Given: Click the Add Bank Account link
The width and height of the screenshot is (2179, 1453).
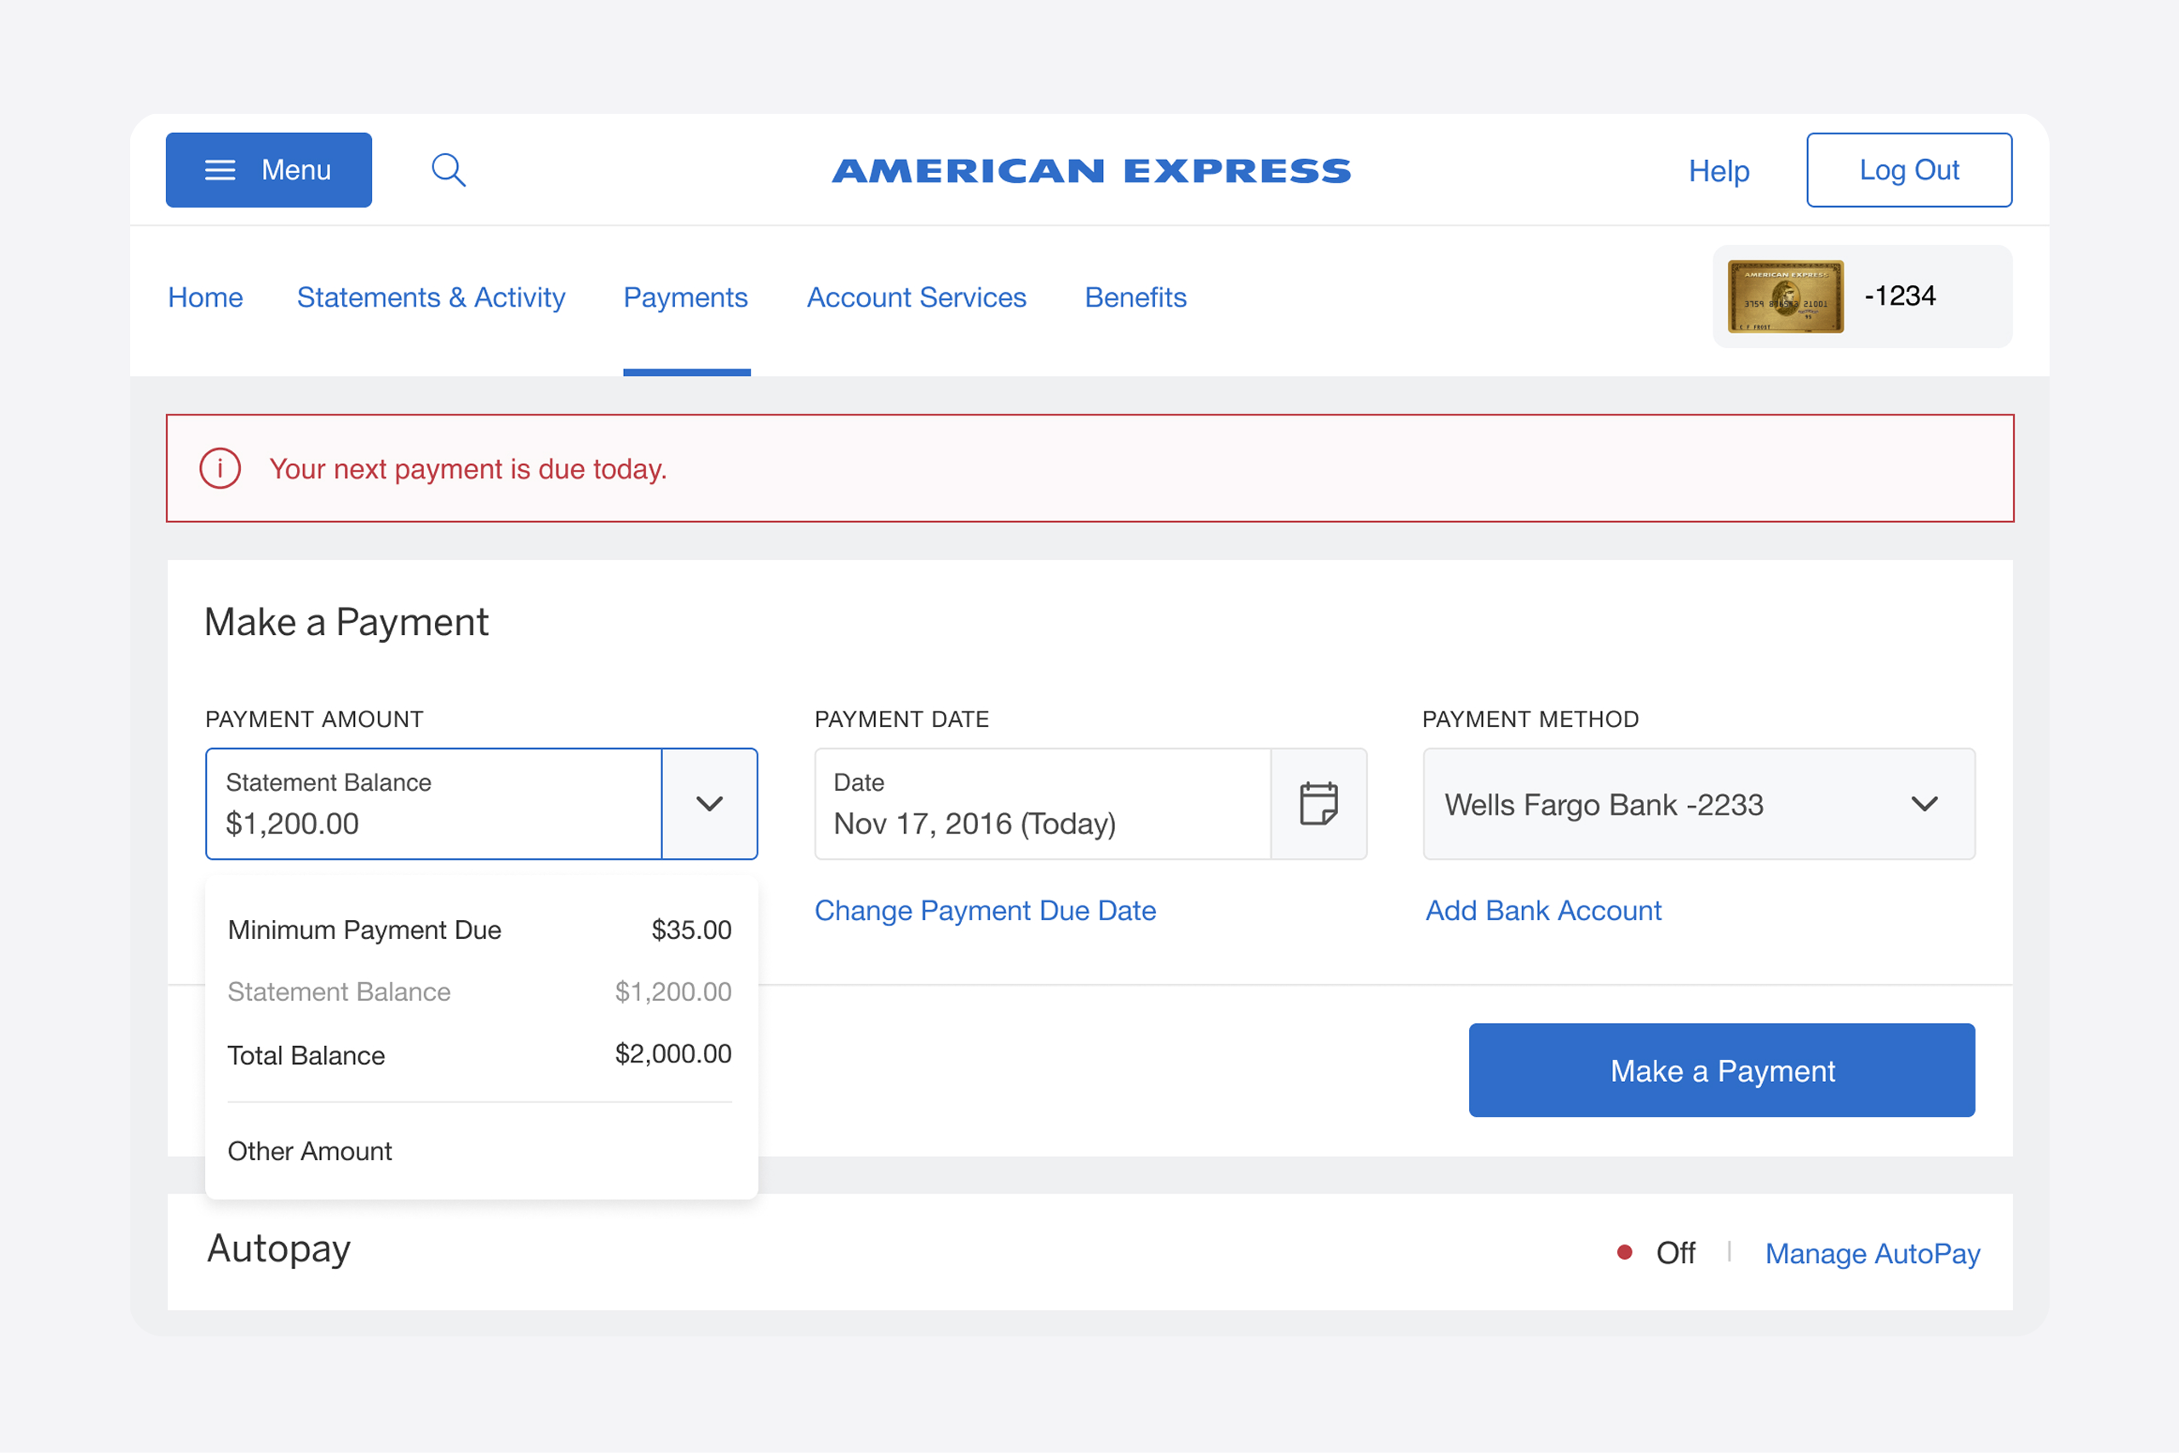Looking at the screenshot, I should [1543, 911].
